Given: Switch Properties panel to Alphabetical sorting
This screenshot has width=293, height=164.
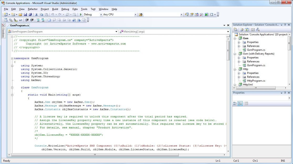Looking at the screenshot, I should pyautogui.click(x=239, y=103).
